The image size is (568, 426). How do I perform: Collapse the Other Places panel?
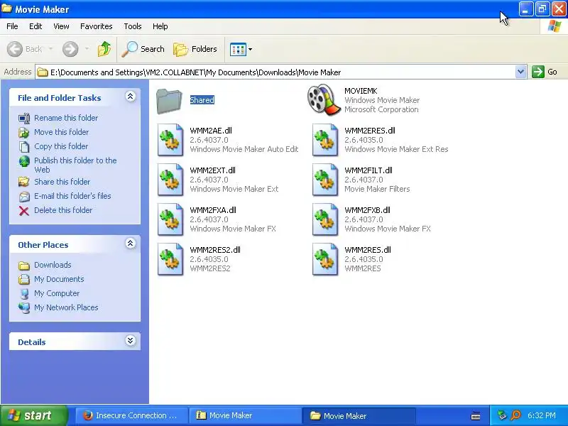coord(131,244)
